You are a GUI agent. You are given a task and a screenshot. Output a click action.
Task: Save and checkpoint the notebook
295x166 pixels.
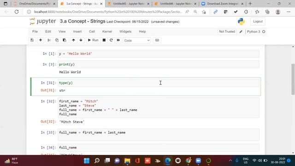point(32,40)
